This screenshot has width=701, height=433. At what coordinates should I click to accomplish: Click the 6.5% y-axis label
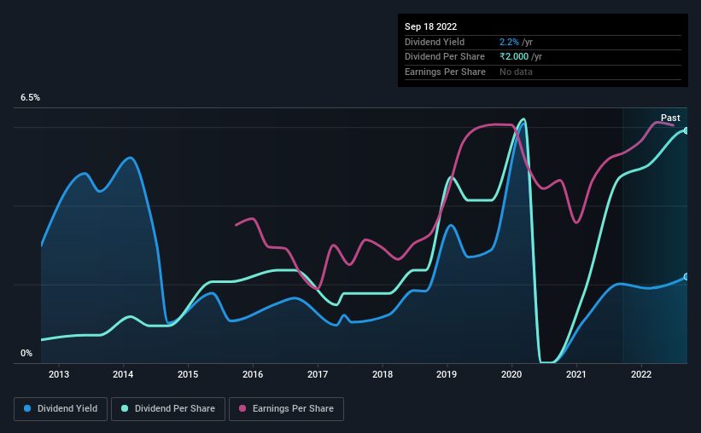click(30, 98)
